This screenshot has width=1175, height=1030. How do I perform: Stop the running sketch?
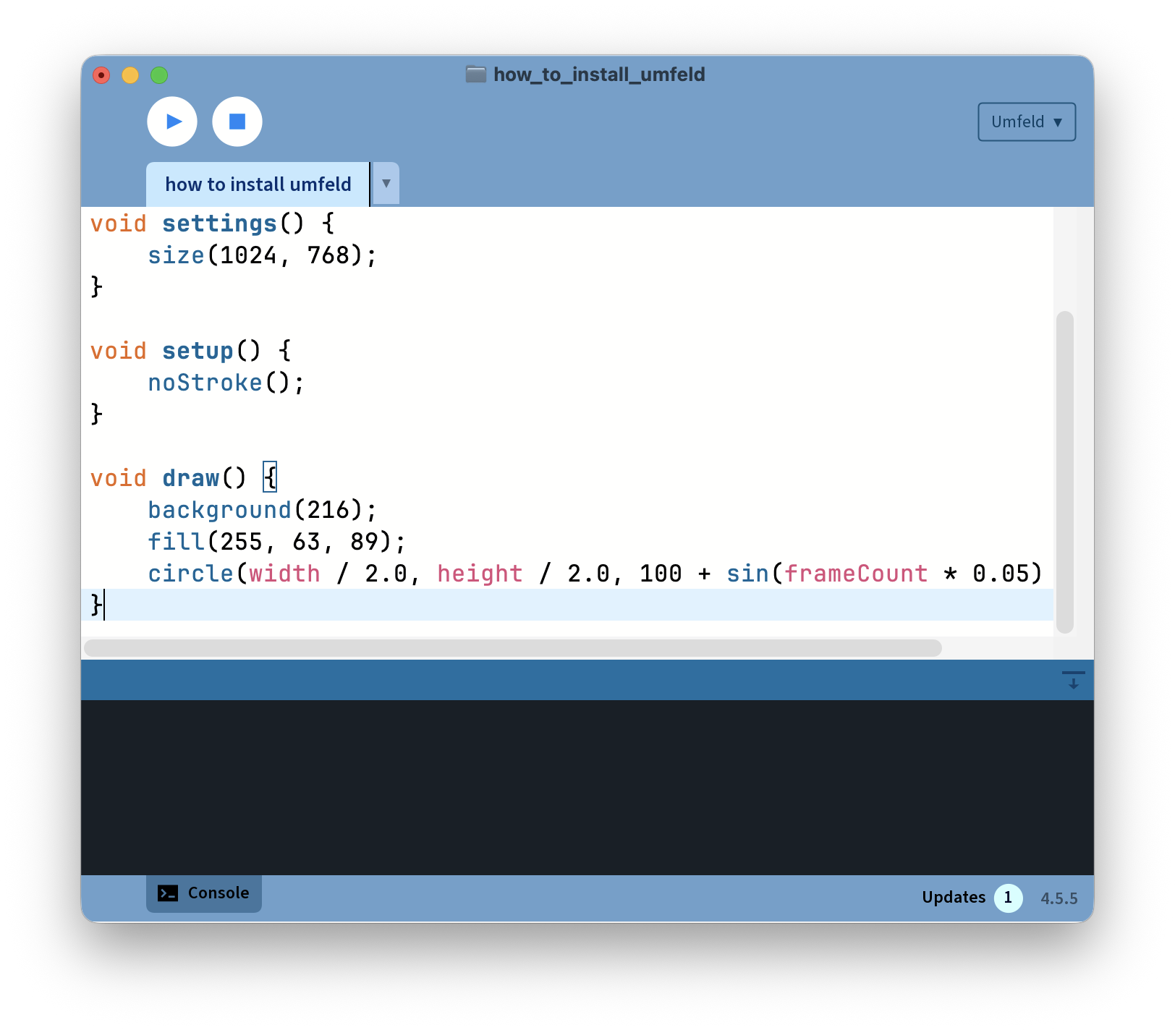coord(237,122)
